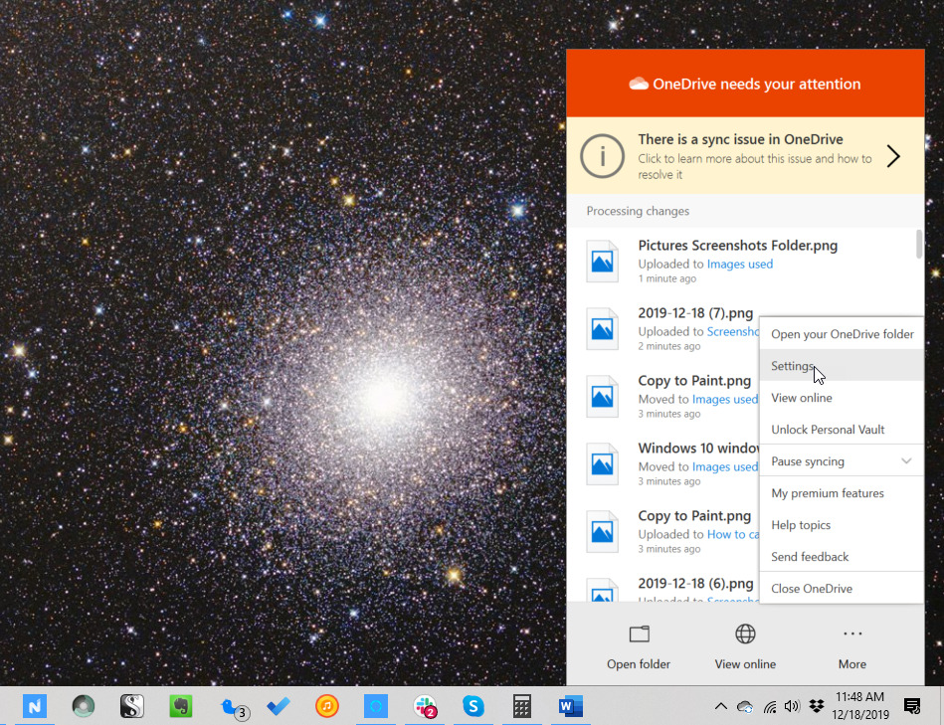This screenshot has height=725, width=944.
Task: Open Scrivener S icon in taskbar
Action: [132, 706]
